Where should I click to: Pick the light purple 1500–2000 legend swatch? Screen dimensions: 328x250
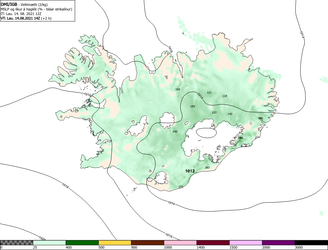[x=246, y=242]
